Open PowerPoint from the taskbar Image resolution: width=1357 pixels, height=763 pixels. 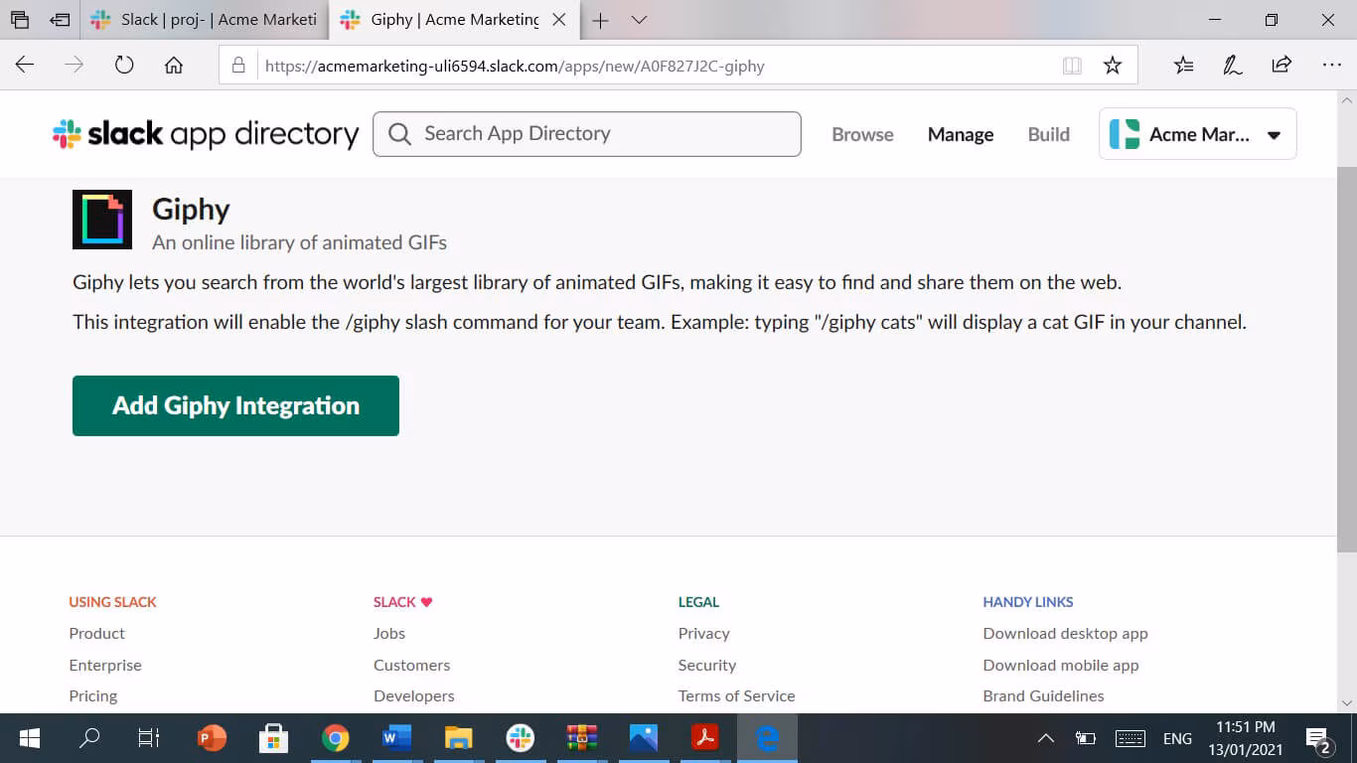click(x=212, y=738)
